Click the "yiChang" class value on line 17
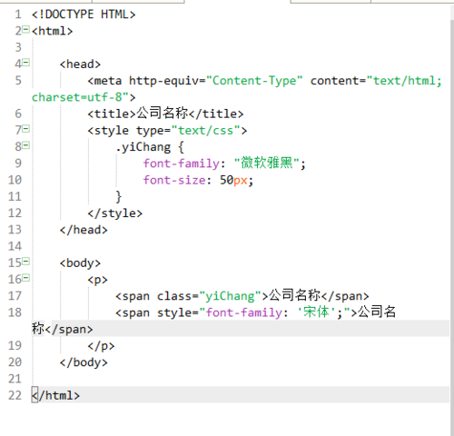Image resolution: width=454 pixels, height=436 pixels. [230, 296]
